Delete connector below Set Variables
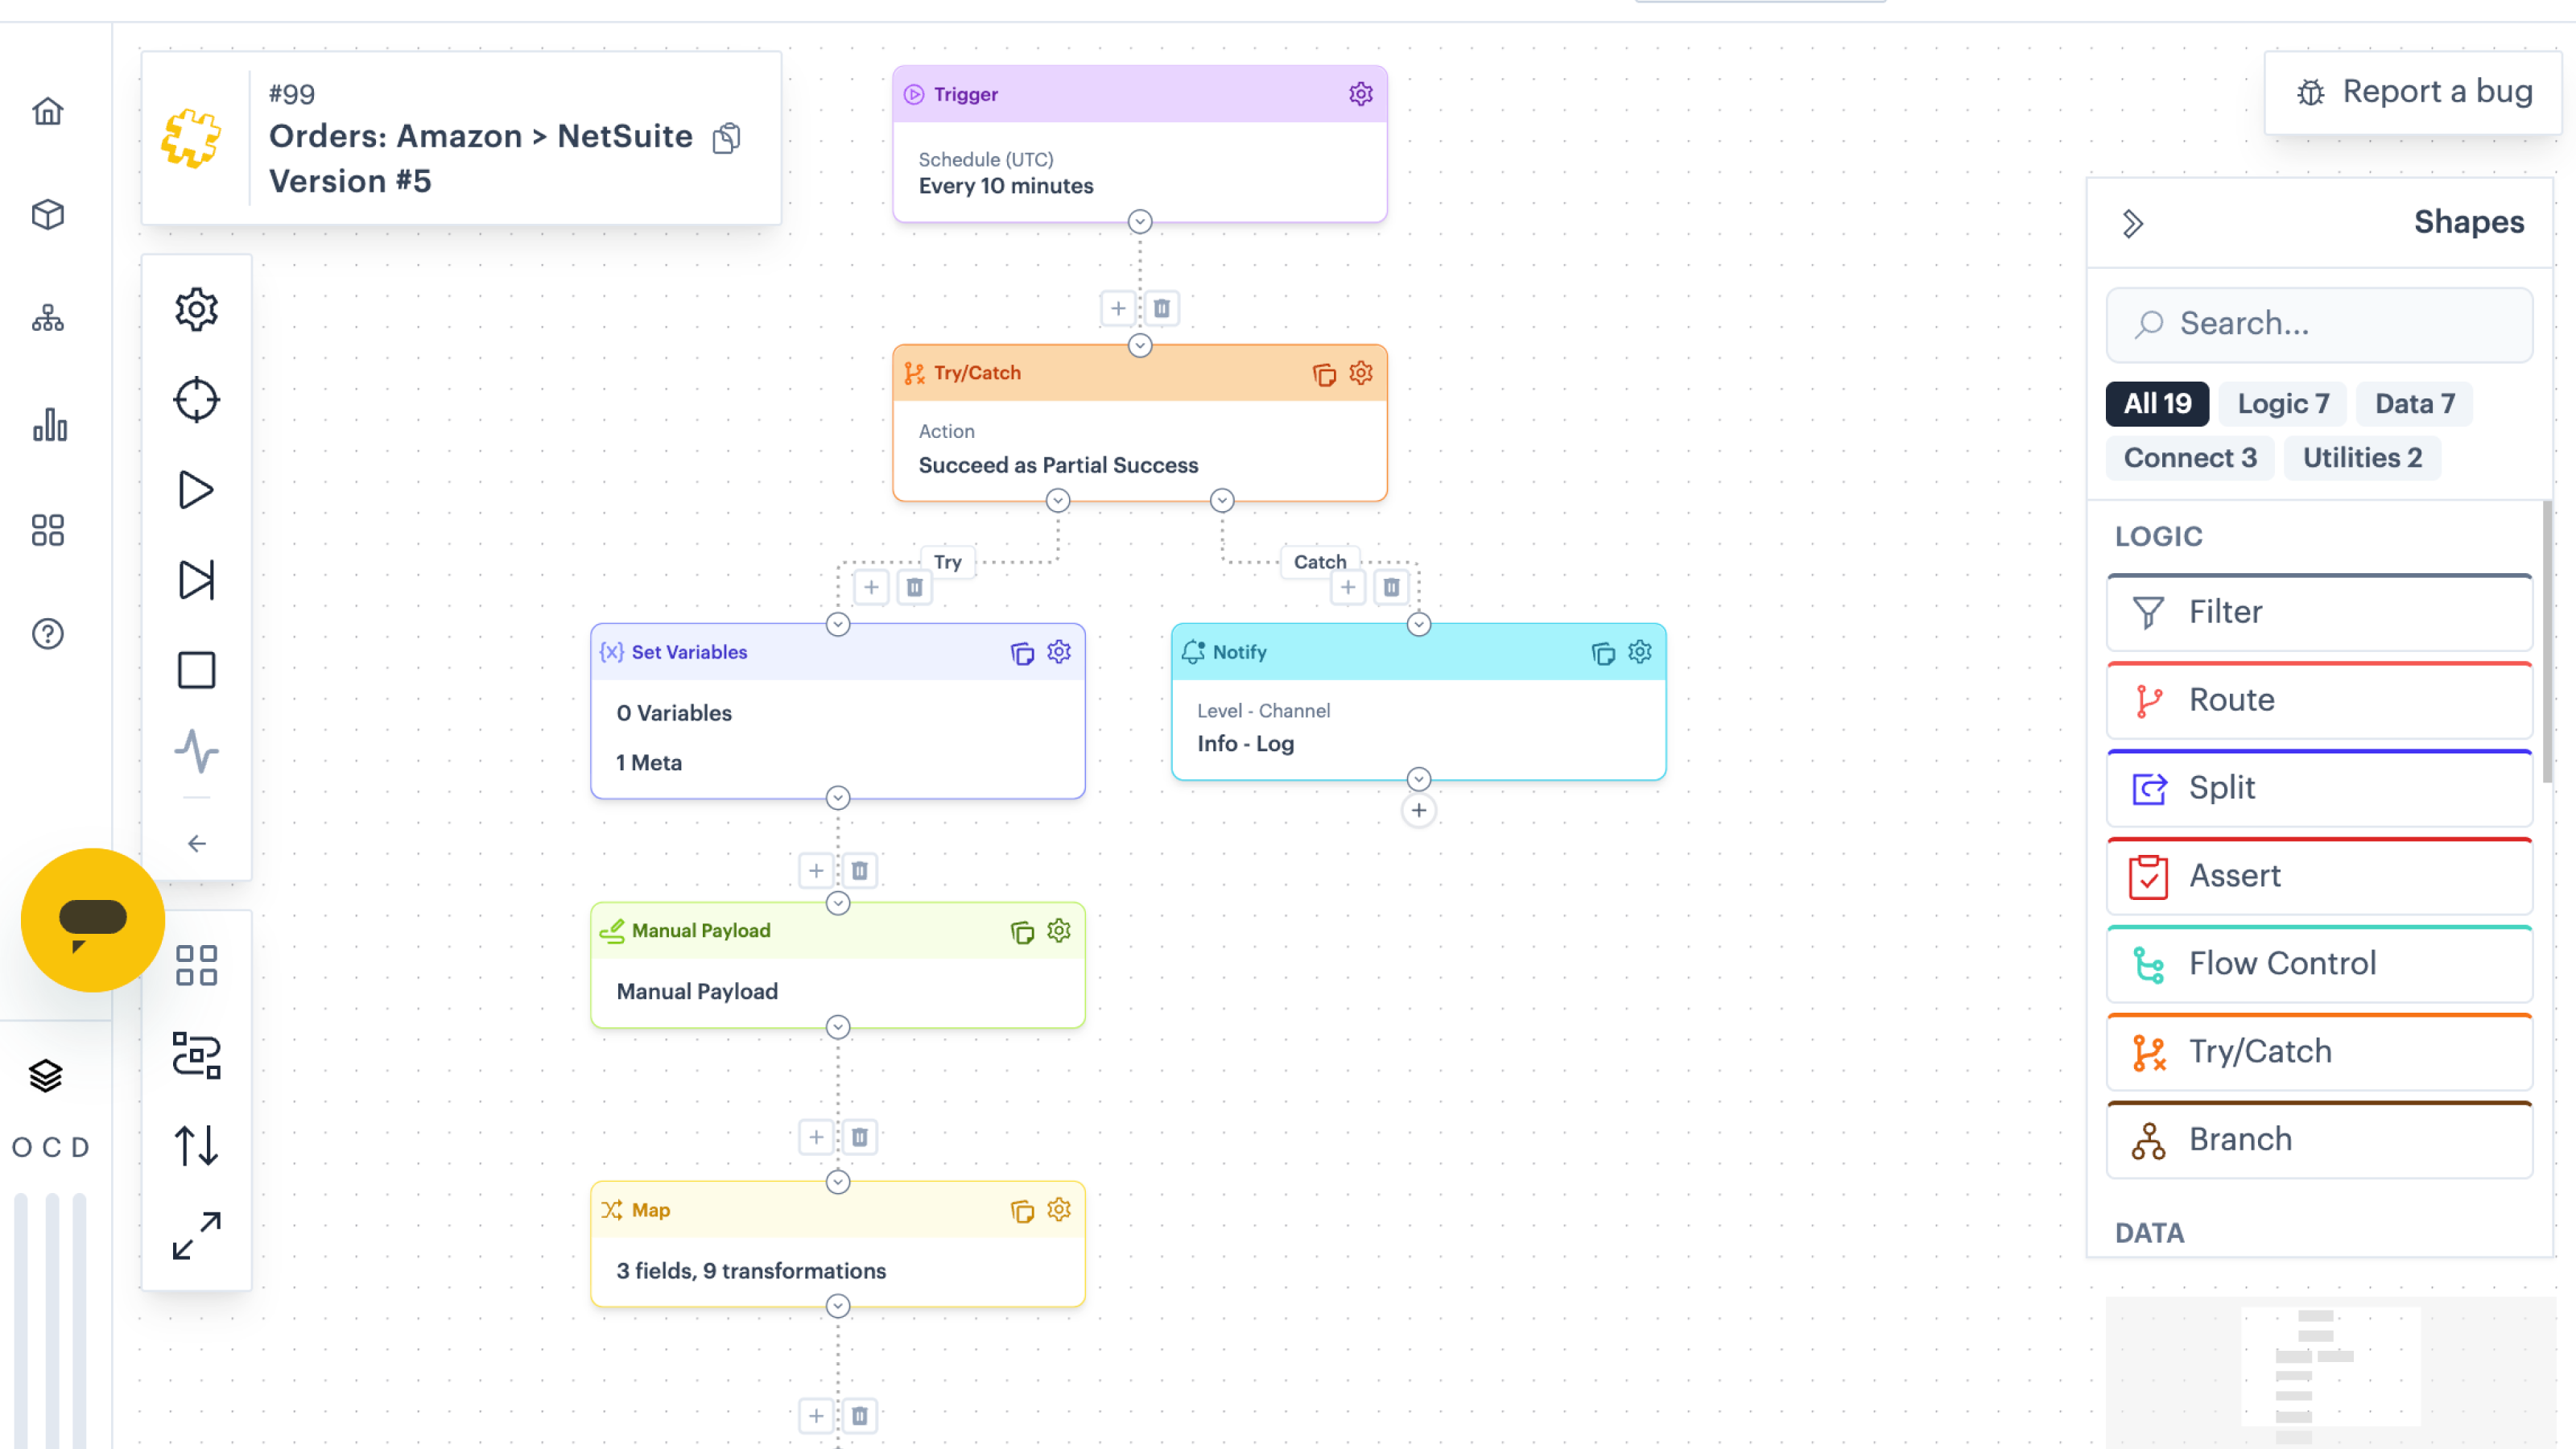The height and width of the screenshot is (1449, 2576). [859, 870]
